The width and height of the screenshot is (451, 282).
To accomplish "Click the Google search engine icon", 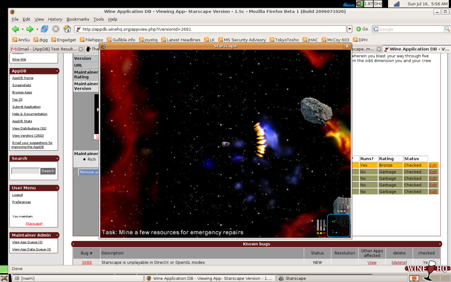I will pos(376,29).
